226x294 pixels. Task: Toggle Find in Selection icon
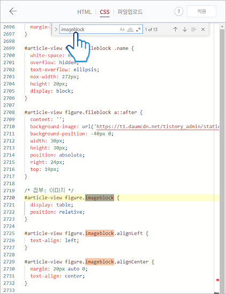click(x=194, y=29)
